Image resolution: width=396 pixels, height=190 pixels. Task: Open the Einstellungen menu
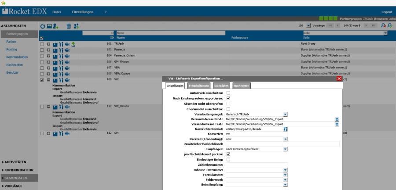point(83,12)
